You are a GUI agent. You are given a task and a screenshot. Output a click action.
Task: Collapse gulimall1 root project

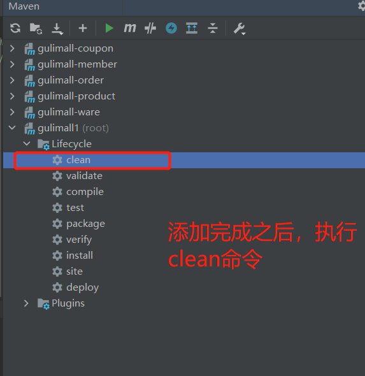tap(12, 128)
